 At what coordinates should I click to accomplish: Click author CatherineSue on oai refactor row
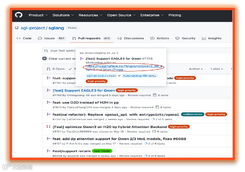pos(76,119)
